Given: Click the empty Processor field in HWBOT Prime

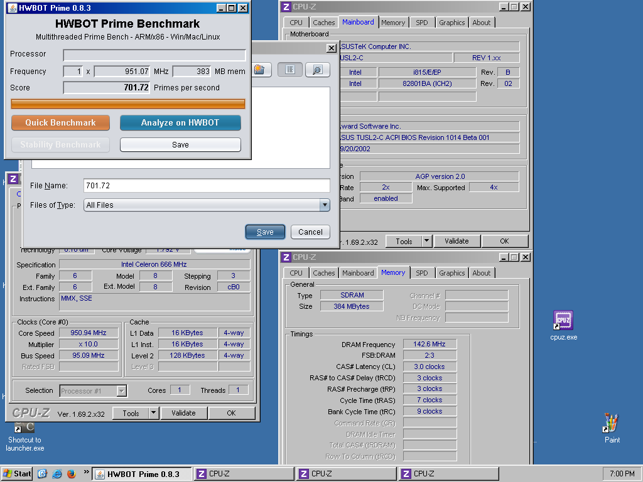Looking at the screenshot, I should tap(154, 55).
